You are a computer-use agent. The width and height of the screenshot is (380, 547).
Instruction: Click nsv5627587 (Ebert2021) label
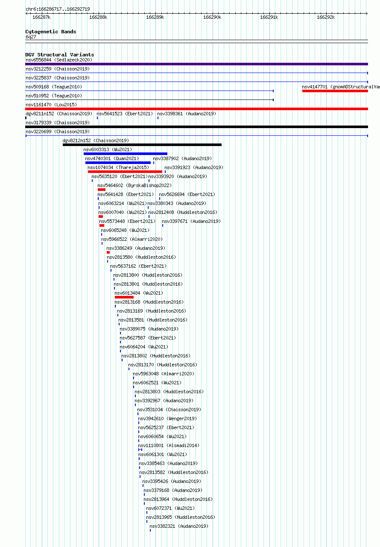tap(148, 338)
